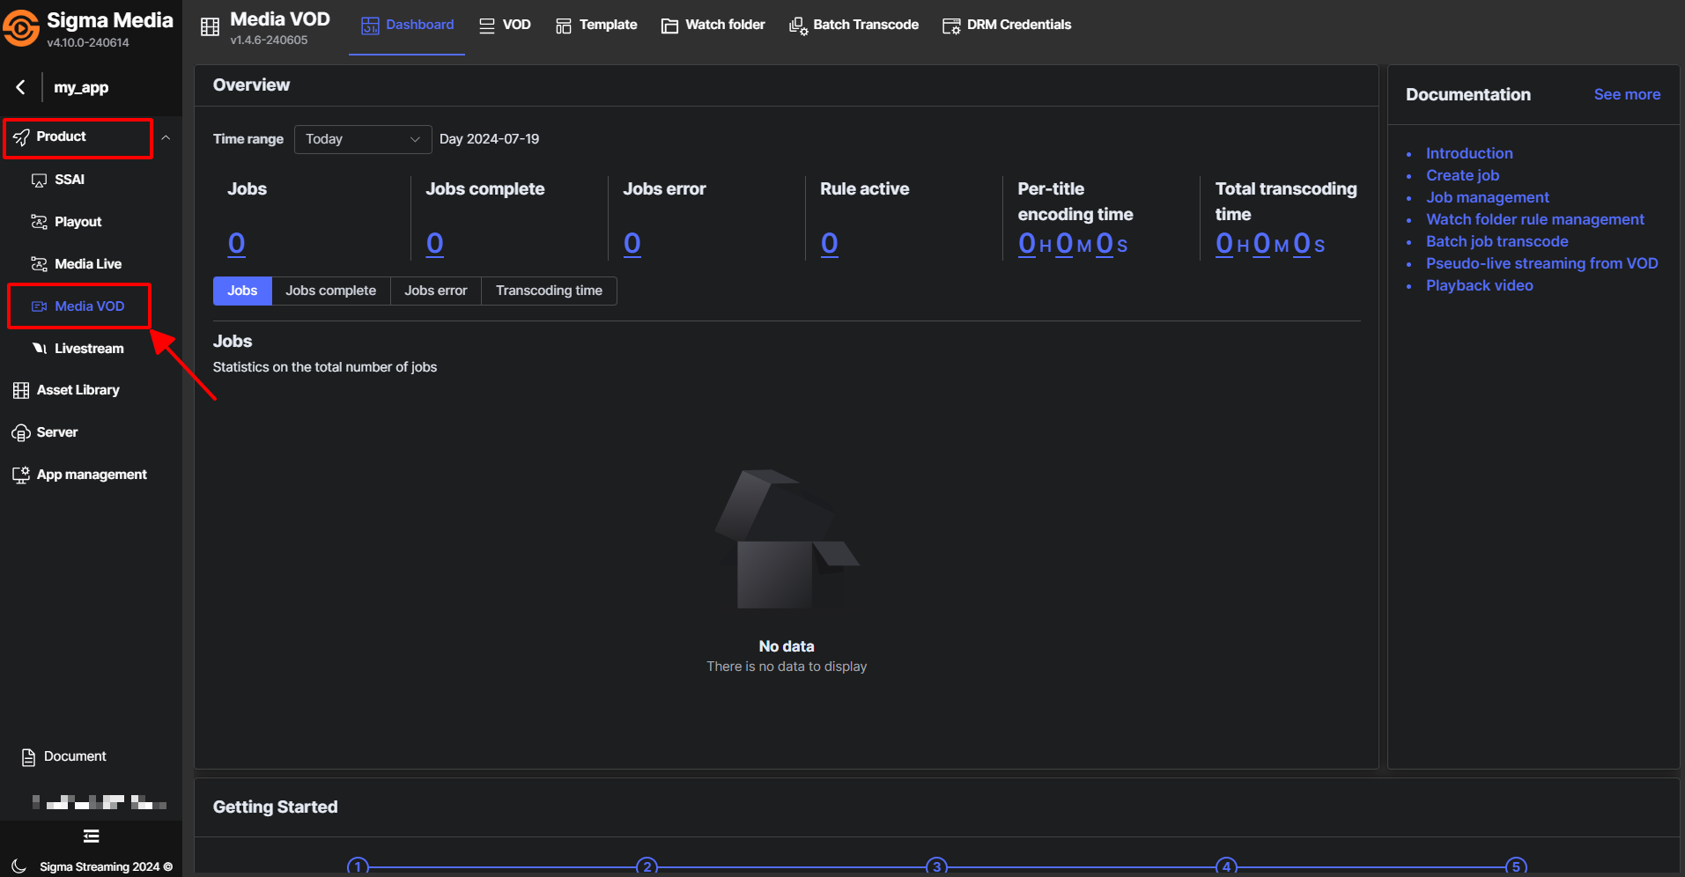Open the Server section

57,432
